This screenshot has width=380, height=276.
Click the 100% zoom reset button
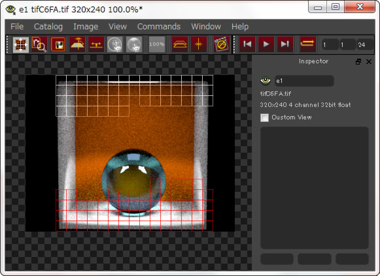(x=156, y=44)
